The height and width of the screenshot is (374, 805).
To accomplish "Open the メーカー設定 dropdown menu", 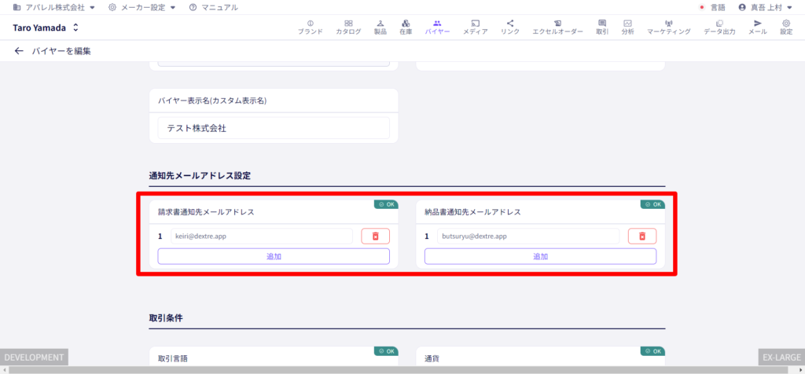I will [142, 7].
